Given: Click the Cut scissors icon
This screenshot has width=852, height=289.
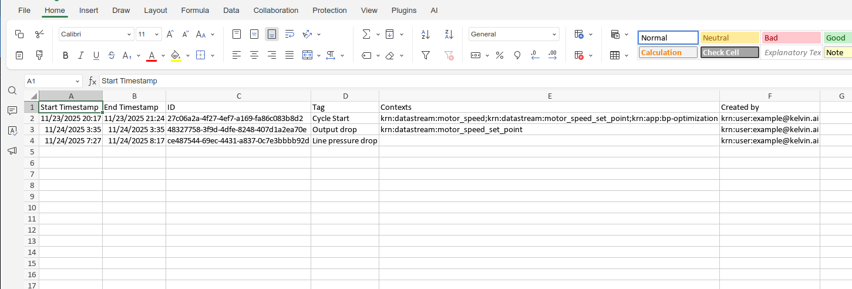Looking at the screenshot, I should pos(39,34).
